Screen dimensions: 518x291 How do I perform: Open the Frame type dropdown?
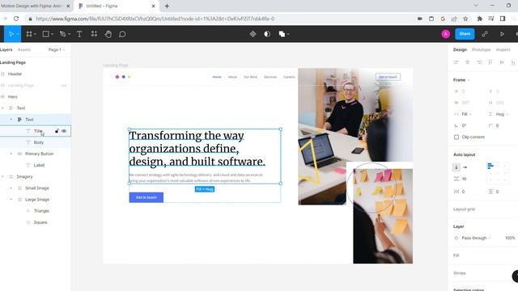(461, 80)
